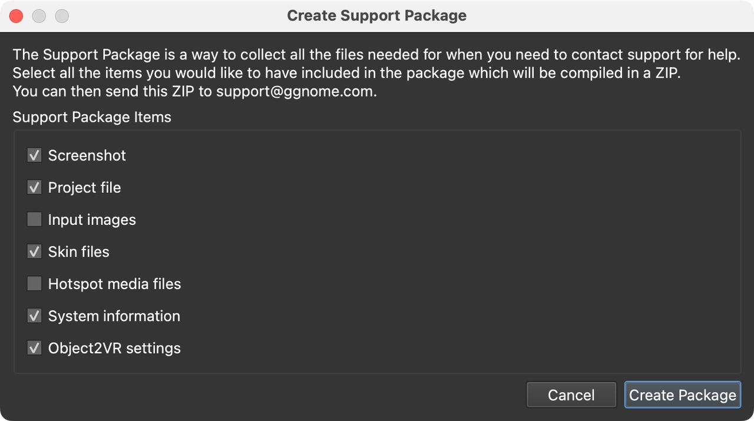Image resolution: width=754 pixels, height=421 pixels.
Task: Close the Create Support Package dialog
Action: (x=16, y=16)
